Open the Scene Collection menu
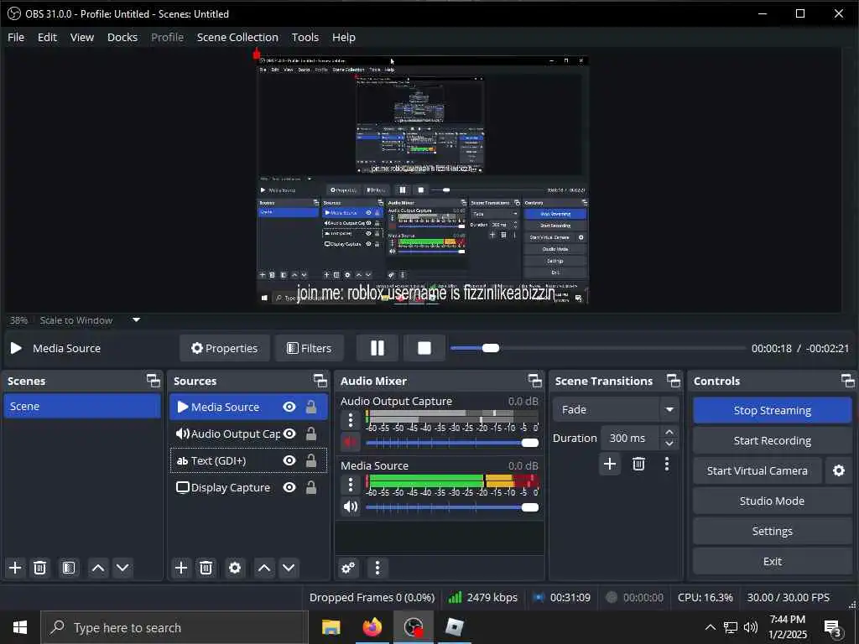The height and width of the screenshot is (644, 859). [237, 37]
